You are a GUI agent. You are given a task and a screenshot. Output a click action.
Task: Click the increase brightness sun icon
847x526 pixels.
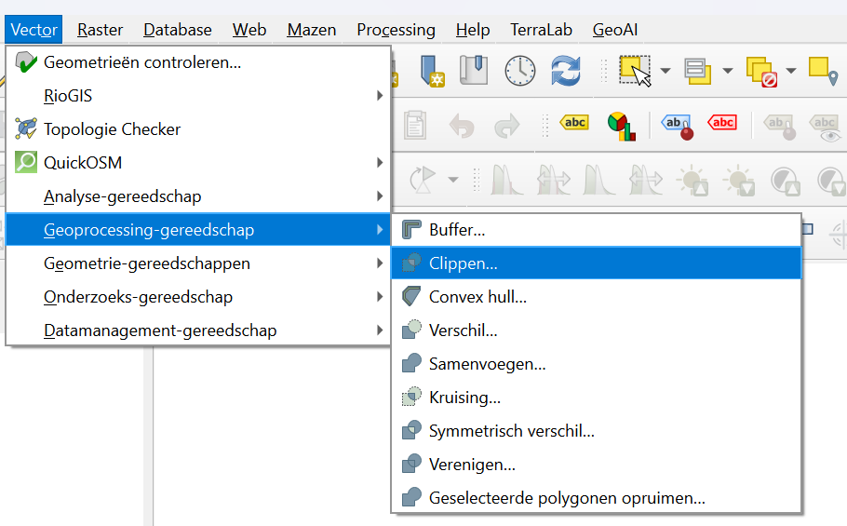[x=692, y=181]
